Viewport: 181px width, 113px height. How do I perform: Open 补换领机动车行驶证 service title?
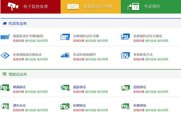pos(148,36)
